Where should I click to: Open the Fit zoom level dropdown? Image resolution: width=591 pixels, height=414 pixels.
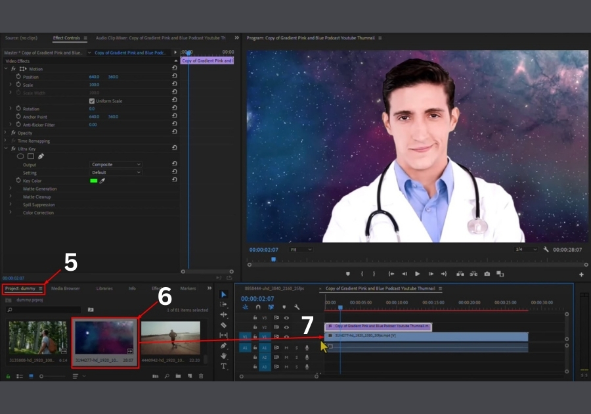click(x=301, y=250)
